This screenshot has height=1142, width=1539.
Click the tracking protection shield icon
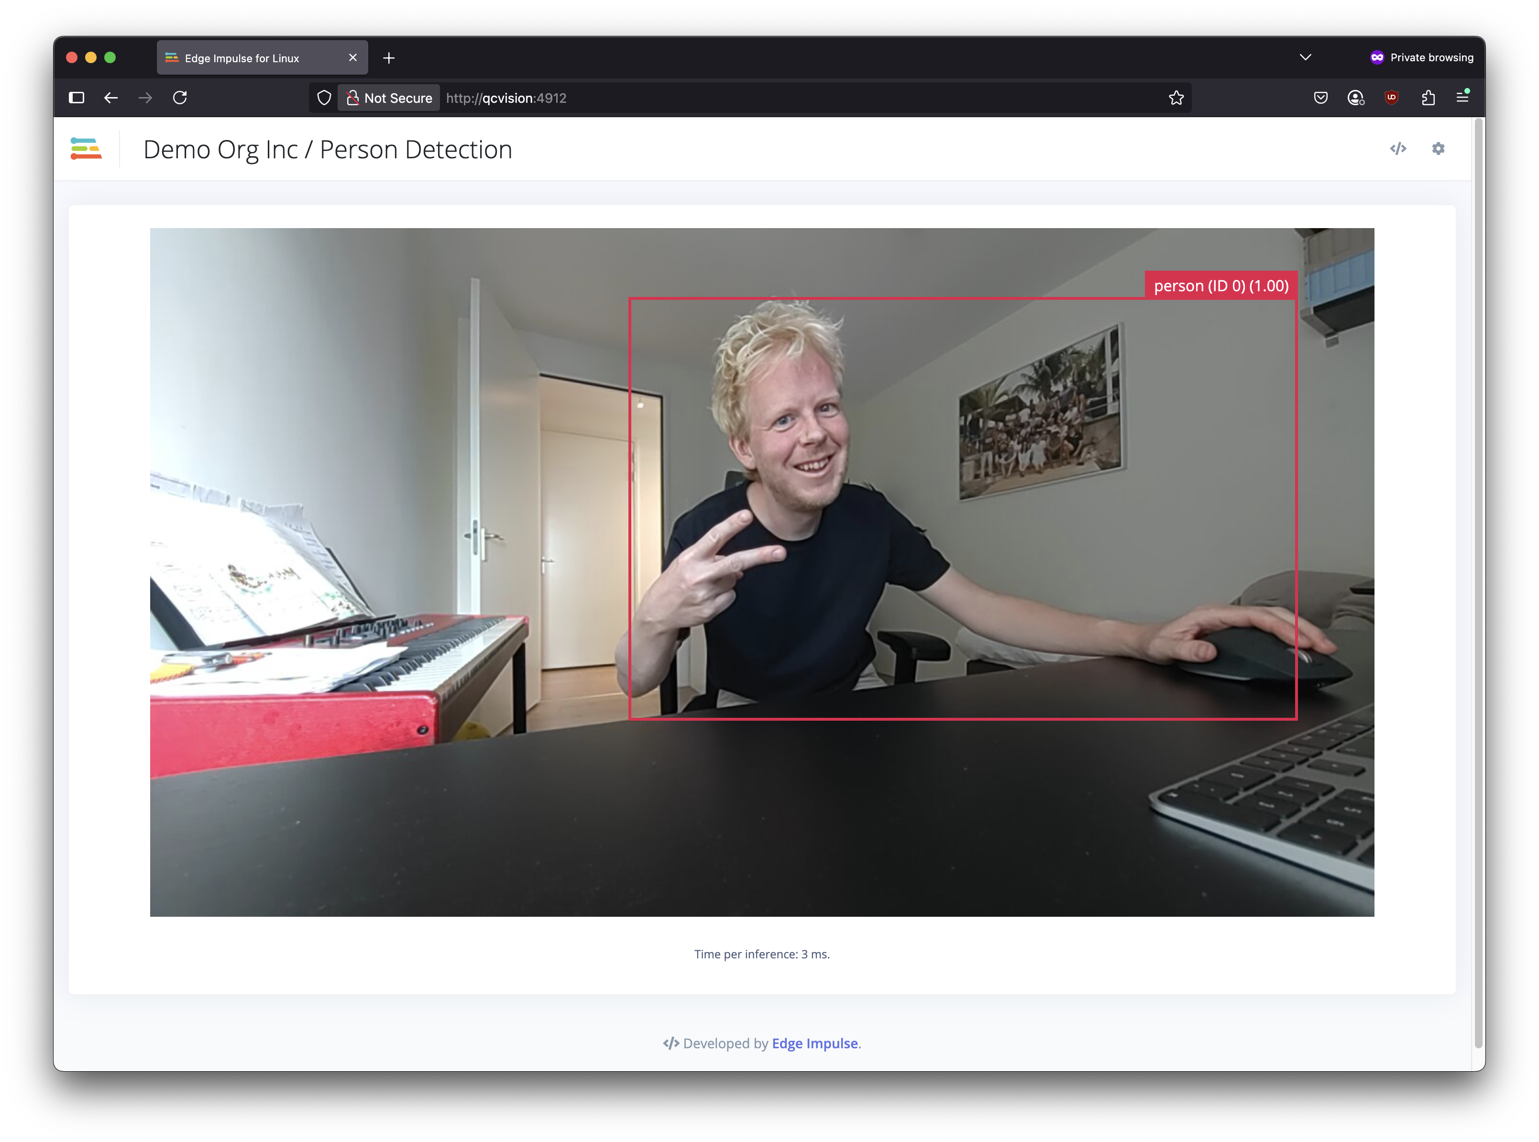[x=324, y=98]
